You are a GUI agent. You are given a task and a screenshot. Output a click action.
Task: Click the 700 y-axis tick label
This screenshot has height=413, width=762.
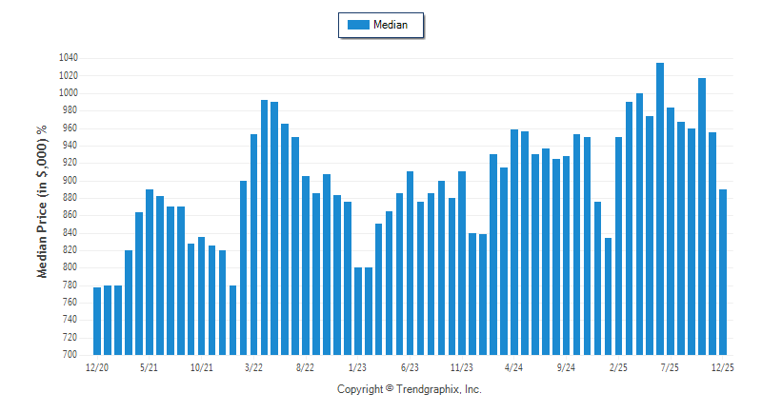click(70, 355)
